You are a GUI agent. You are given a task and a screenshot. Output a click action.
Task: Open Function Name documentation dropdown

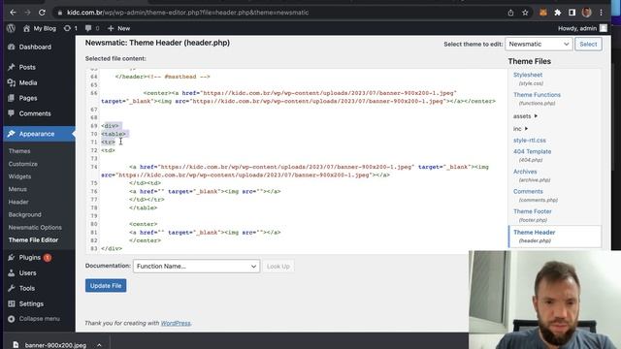[196, 267]
